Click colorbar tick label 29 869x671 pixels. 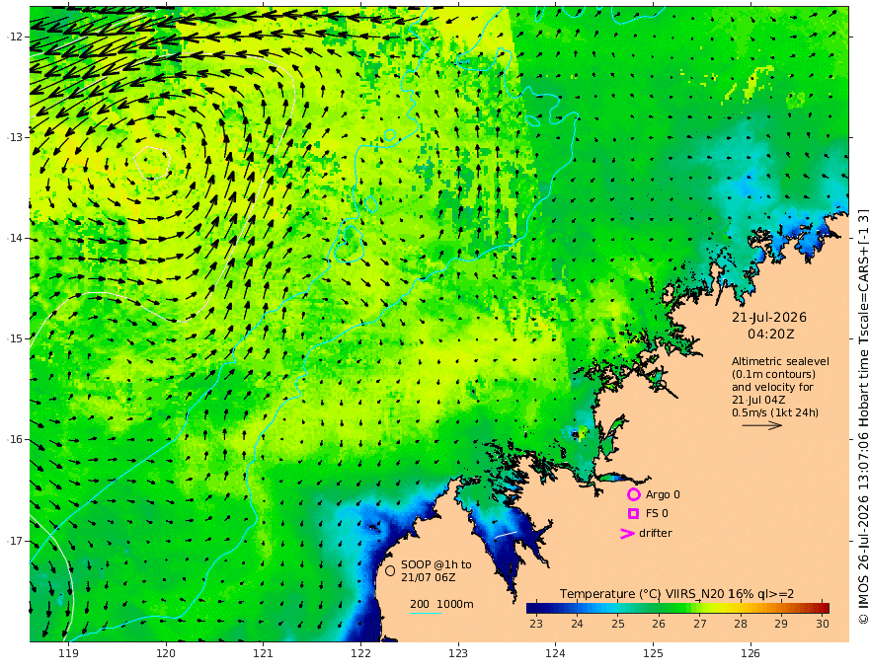click(781, 624)
